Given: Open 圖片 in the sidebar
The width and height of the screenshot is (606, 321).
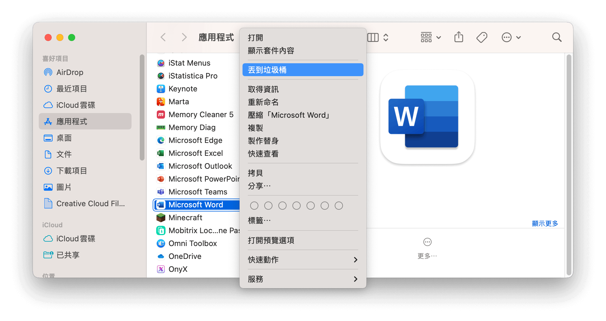Looking at the screenshot, I should pos(85,187).
